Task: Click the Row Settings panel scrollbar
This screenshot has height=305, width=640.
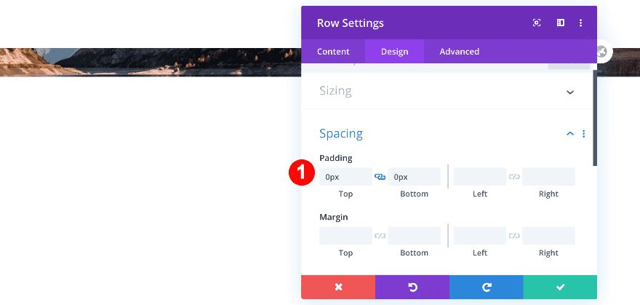Action: pyautogui.click(x=595, y=118)
